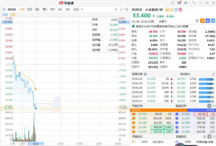Viewport: 216px width, 146px height.
Task: Switch order book to 5 levels
Action: (209, 106)
